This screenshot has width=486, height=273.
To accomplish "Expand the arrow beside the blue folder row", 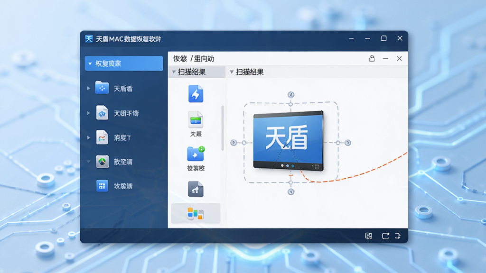I will click(89, 88).
